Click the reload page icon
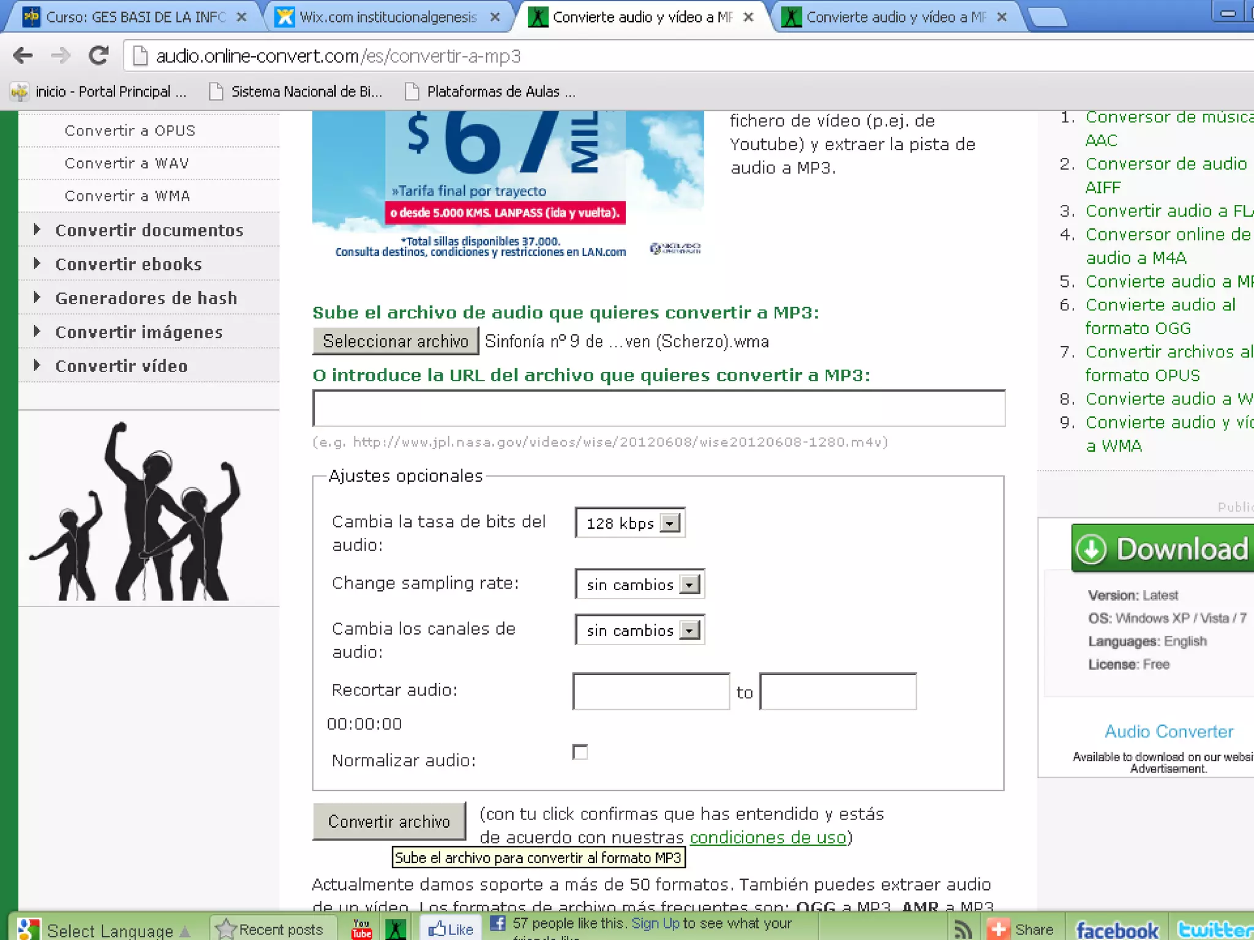Viewport: 1254px width, 940px height. coord(98,56)
